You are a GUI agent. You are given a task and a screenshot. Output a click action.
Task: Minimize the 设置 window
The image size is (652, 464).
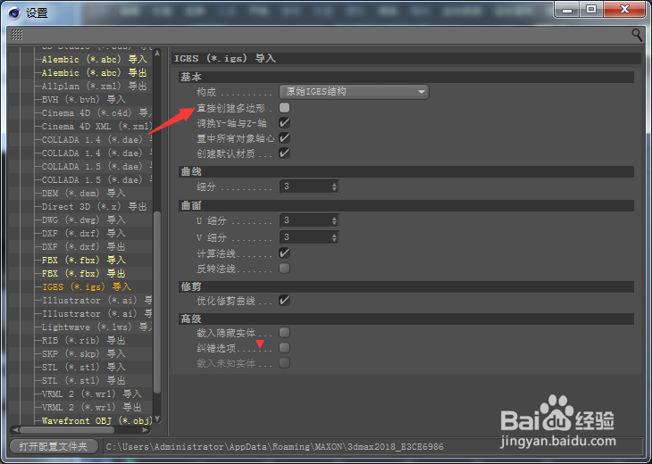coord(567,10)
